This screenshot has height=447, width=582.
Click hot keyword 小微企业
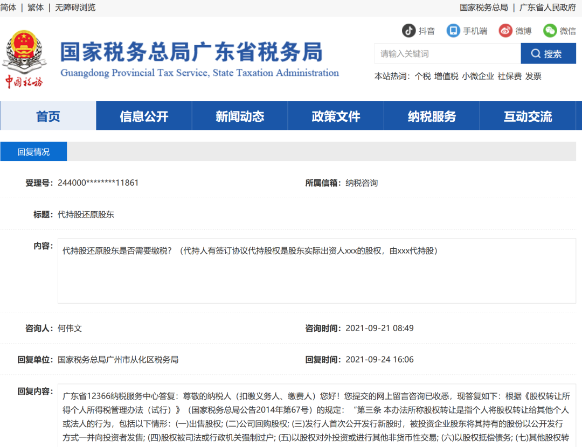pyautogui.click(x=477, y=76)
